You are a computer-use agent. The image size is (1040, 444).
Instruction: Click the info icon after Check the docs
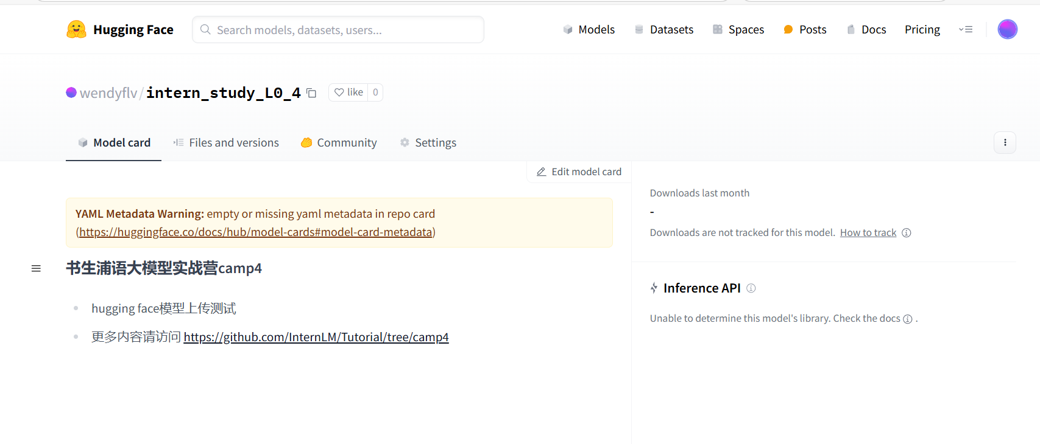click(907, 319)
